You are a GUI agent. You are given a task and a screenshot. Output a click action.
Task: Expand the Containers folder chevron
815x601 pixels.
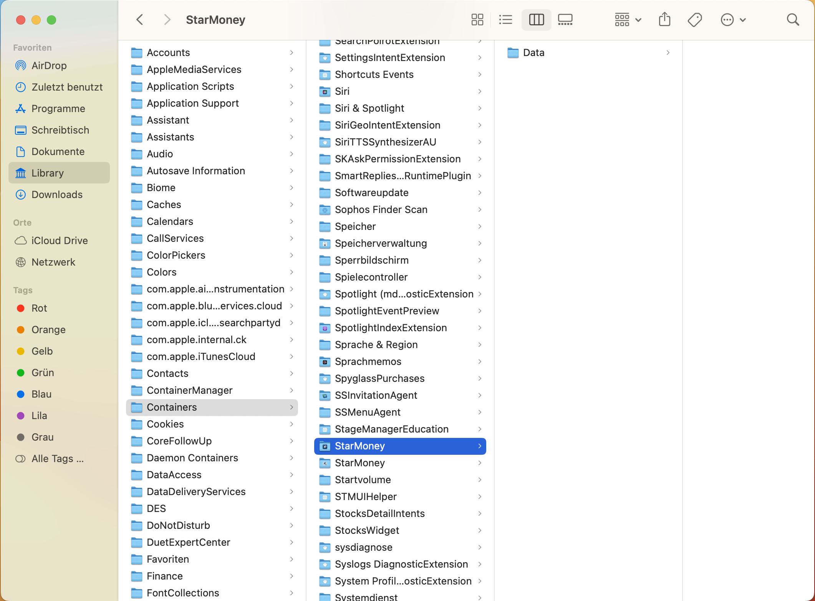pos(292,407)
